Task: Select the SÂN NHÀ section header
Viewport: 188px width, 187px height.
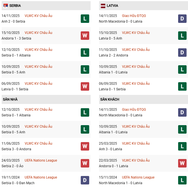Action: click(10, 99)
